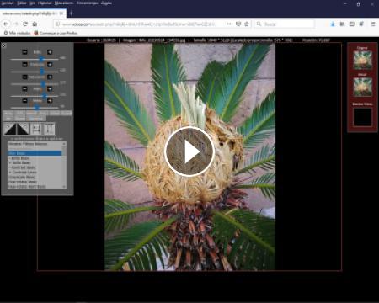Open the page actions ellipsis menu
The width and height of the screenshot is (379, 303).
point(230,24)
